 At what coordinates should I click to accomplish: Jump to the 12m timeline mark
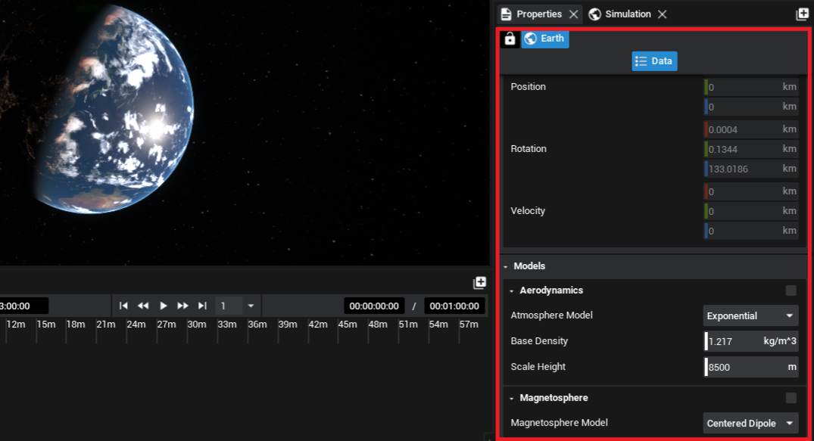click(x=16, y=325)
